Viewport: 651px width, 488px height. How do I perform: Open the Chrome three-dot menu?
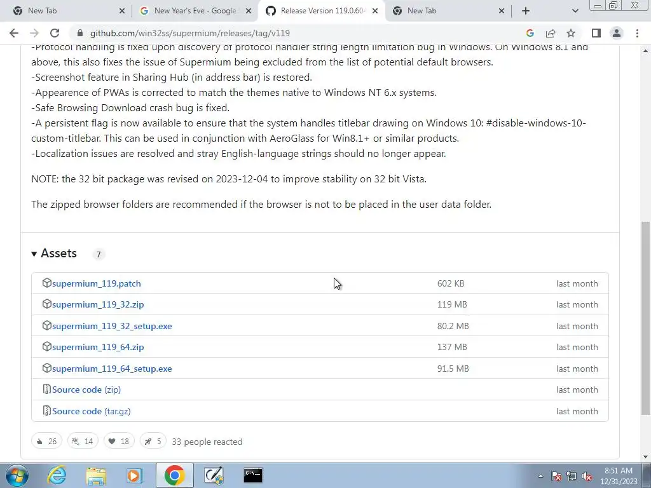tap(637, 33)
